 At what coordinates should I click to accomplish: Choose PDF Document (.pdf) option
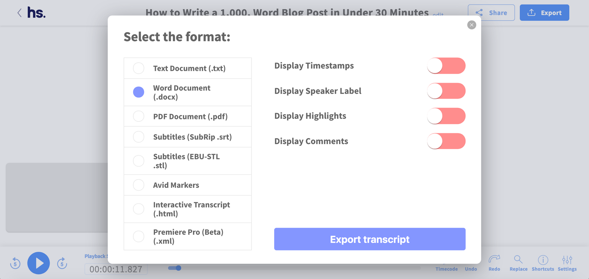click(x=139, y=116)
